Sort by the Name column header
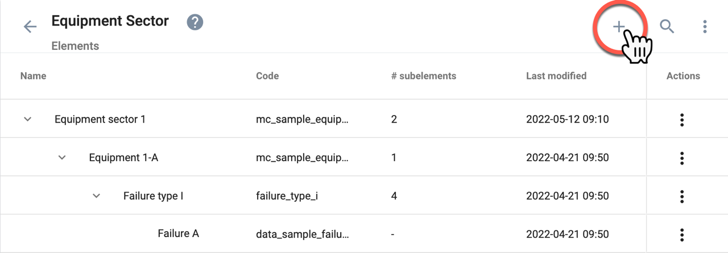The image size is (728, 253). click(33, 75)
